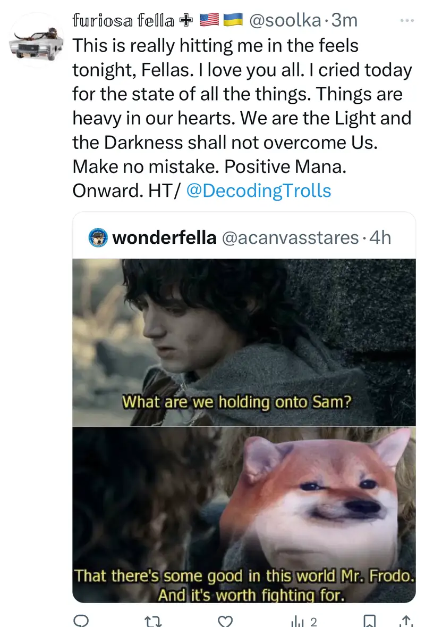Click the @acanvasstares handle
This screenshot has height=627, width=425.
pos(290,237)
